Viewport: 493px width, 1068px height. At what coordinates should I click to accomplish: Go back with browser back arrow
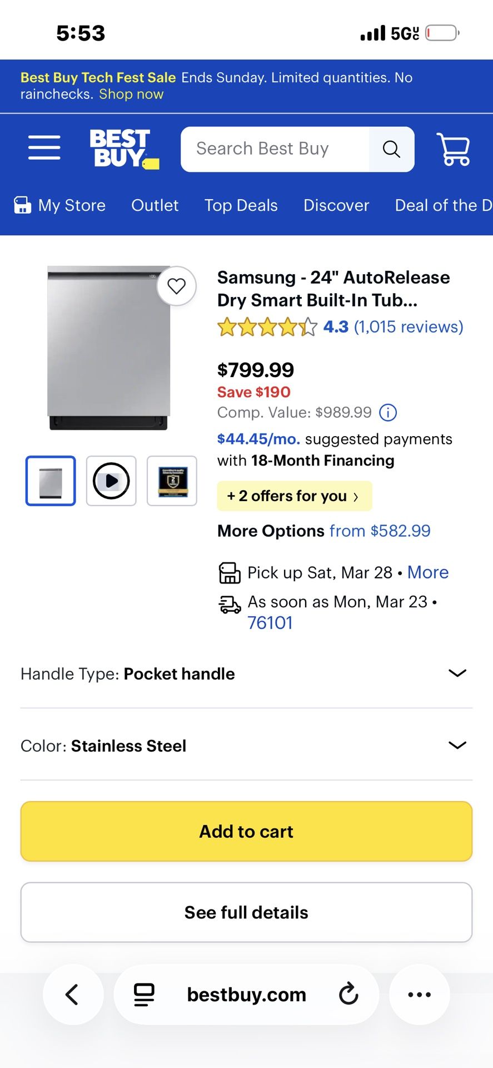(x=73, y=994)
